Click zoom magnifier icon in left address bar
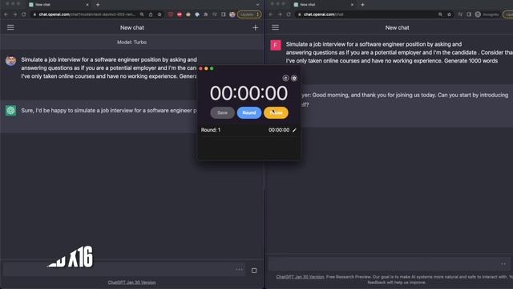This screenshot has width=513, height=289. (x=142, y=14)
